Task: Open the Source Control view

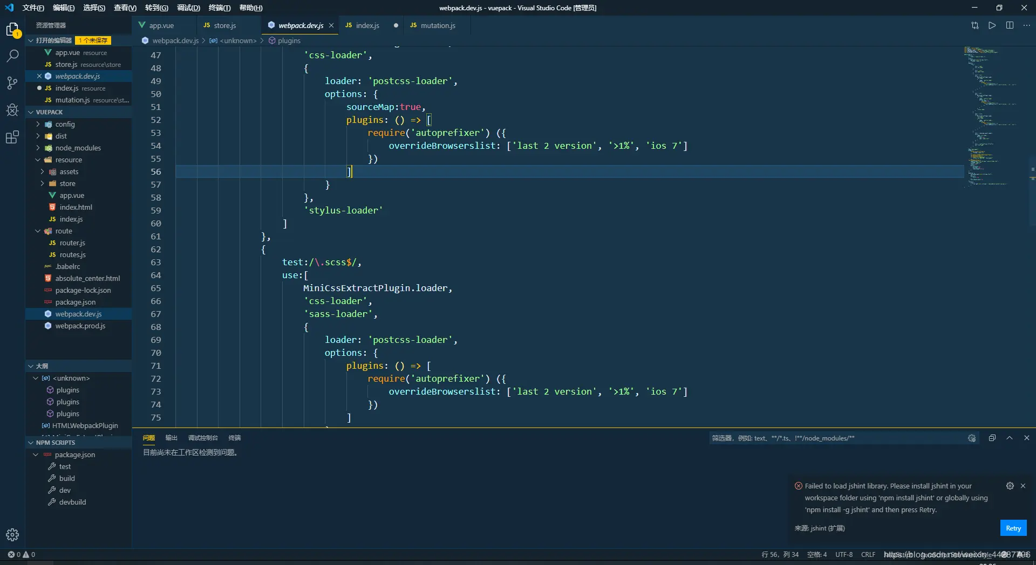Action: click(12, 82)
